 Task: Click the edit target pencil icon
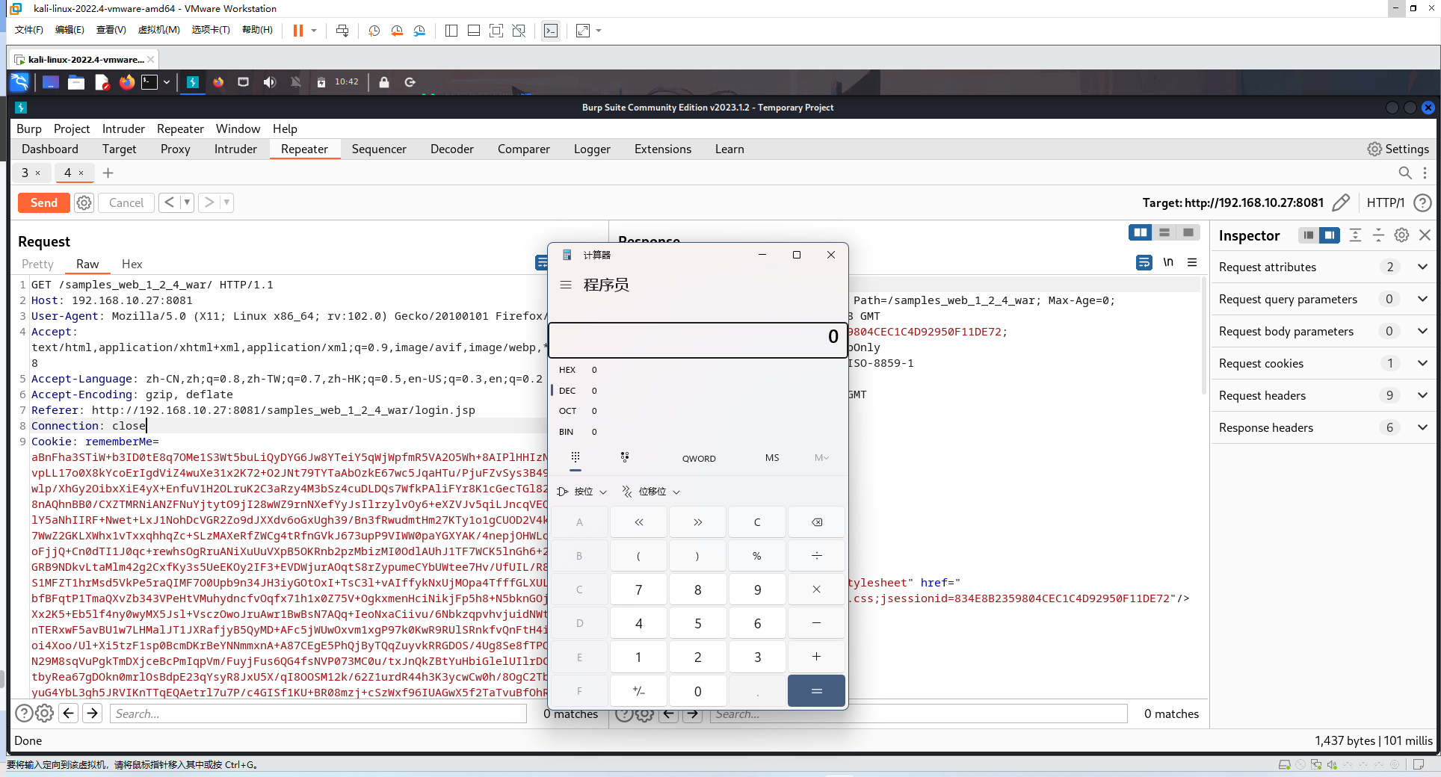point(1341,202)
